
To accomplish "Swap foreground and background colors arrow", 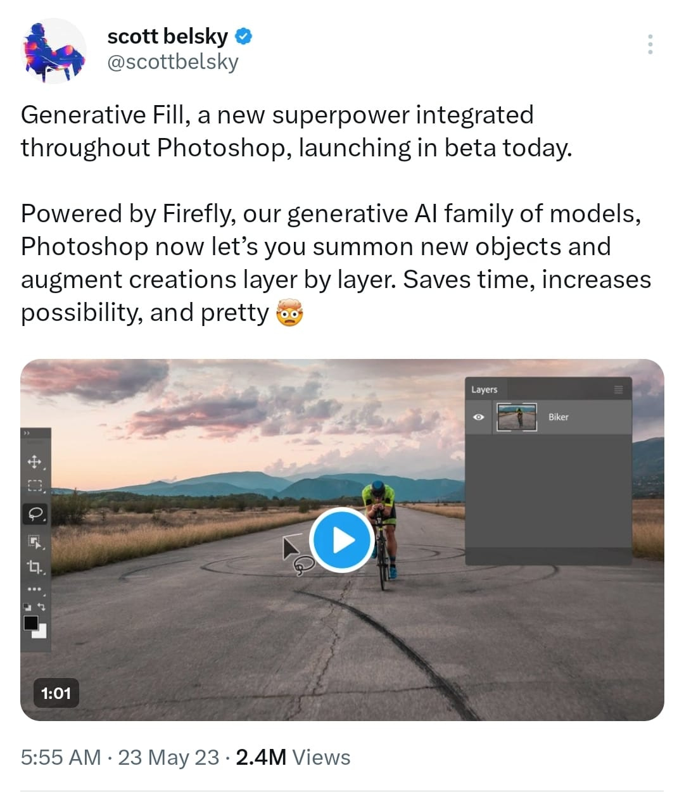I will tap(42, 607).
